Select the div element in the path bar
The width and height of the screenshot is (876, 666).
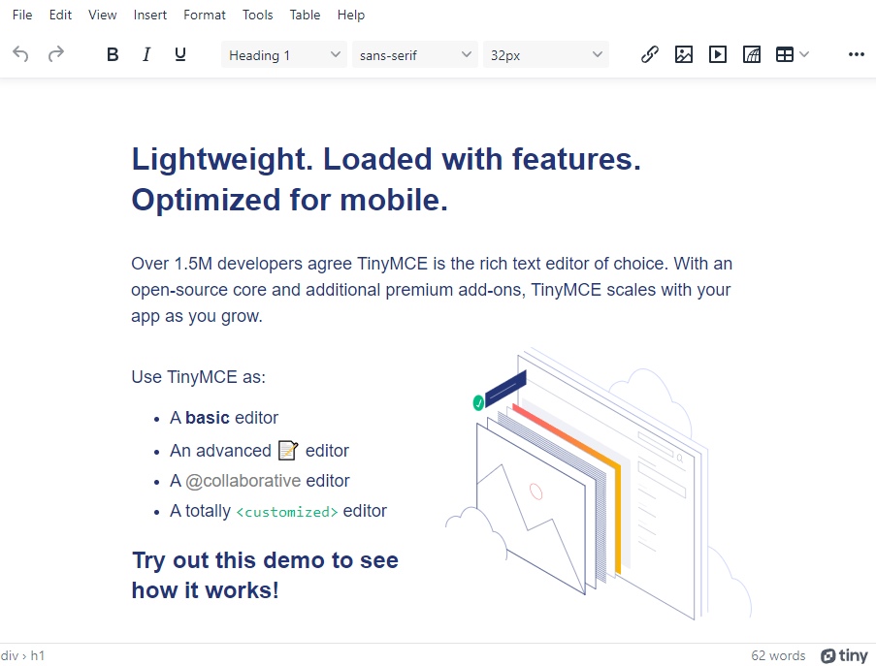[x=10, y=655]
